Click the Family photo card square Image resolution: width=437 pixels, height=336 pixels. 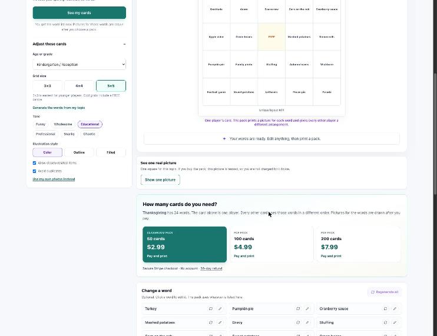[244, 64]
